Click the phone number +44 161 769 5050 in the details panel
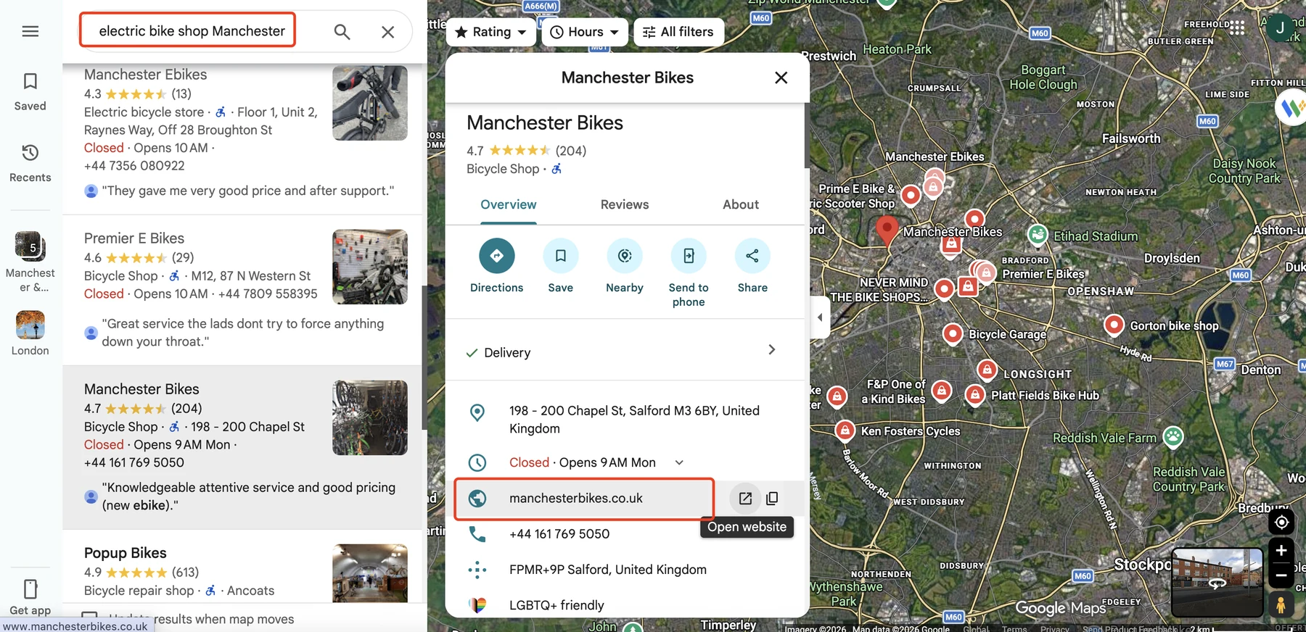1306x632 pixels. [x=559, y=534]
